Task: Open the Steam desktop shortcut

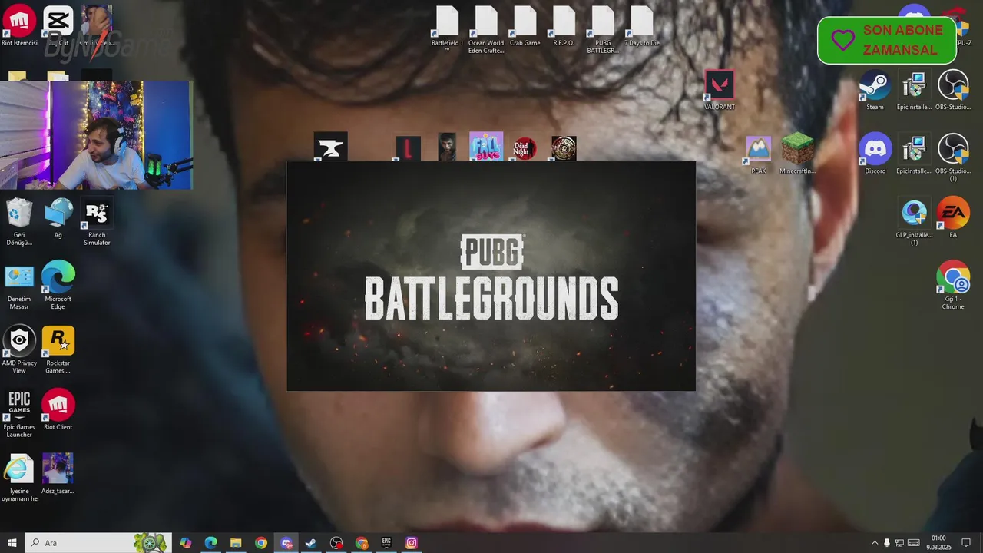Action: (875, 90)
